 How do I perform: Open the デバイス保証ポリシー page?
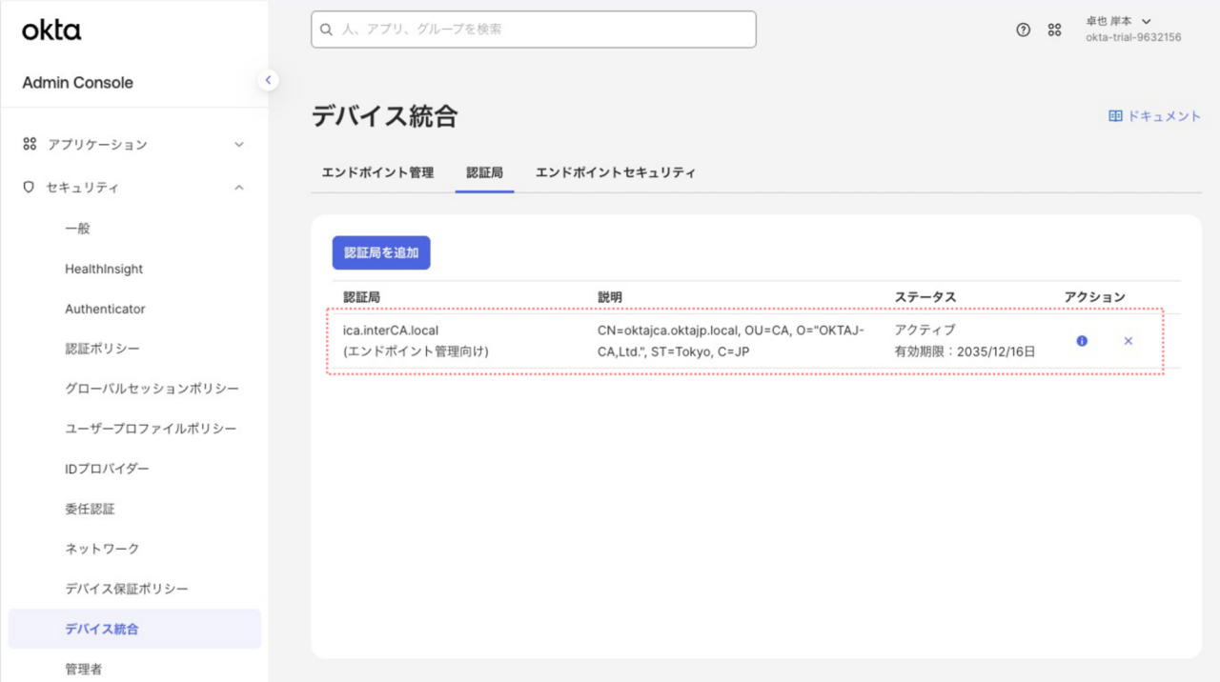click(x=127, y=589)
